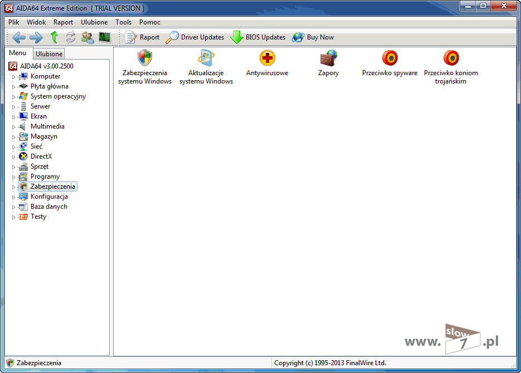
Task: Select Testy in the tree
Action: click(x=38, y=217)
